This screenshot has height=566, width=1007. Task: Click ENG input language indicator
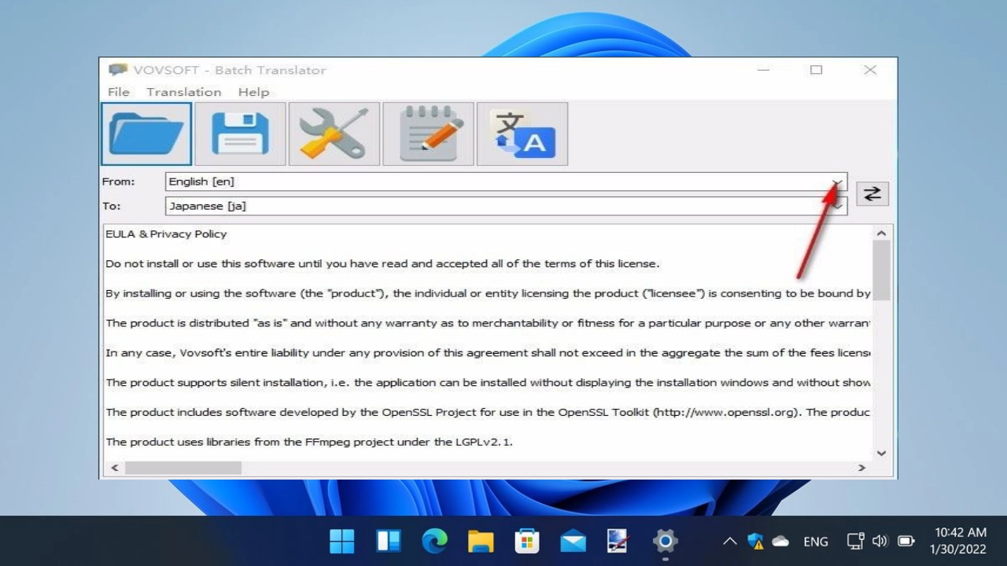[x=816, y=542]
